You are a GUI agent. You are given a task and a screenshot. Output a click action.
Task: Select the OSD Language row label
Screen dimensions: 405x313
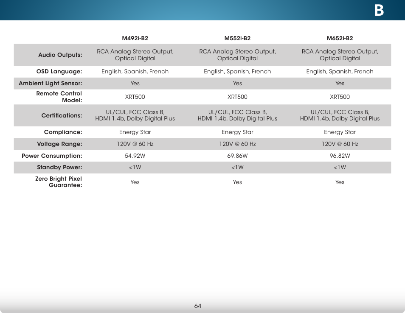click(59, 72)
